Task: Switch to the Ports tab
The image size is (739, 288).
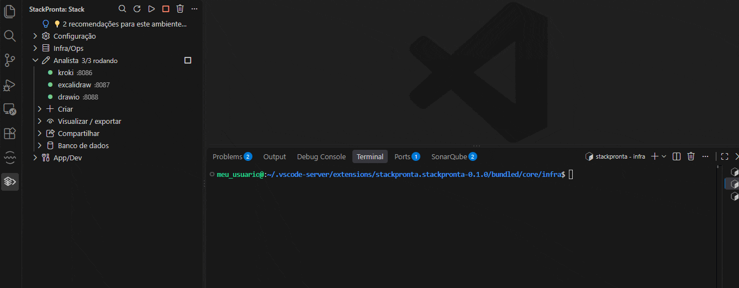Action: click(407, 156)
